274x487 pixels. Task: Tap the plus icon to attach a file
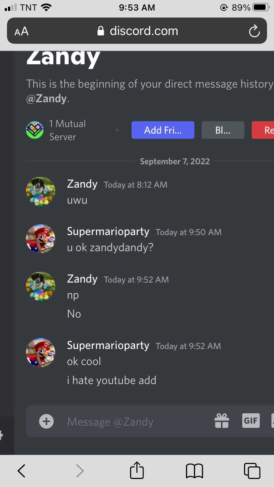[x=46, y=421]
